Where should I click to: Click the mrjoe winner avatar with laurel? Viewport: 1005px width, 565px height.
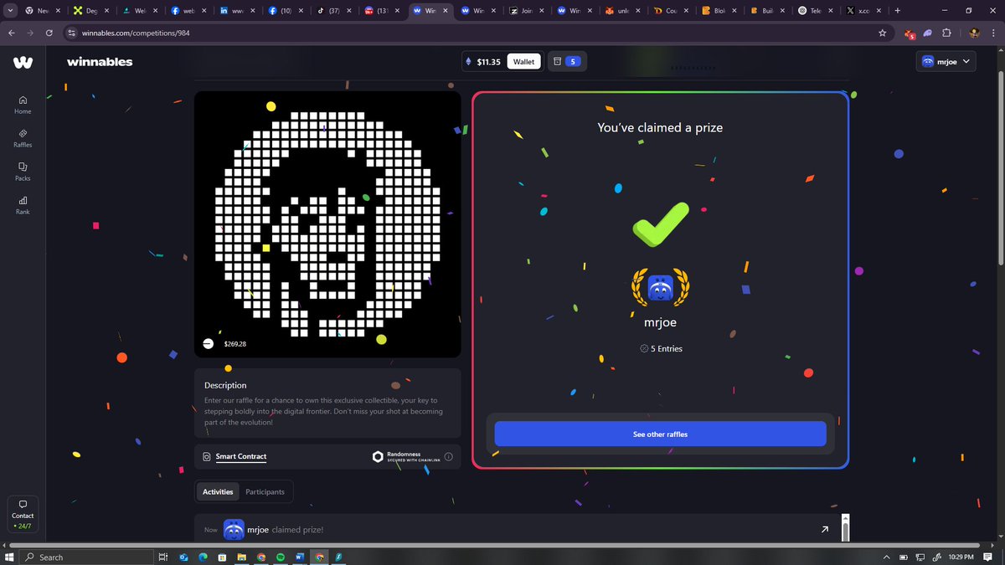click(x=660, y=288)
